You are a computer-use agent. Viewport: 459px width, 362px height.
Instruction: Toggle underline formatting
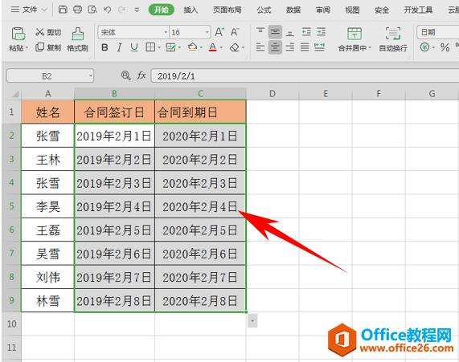click(x=134, y=47)
